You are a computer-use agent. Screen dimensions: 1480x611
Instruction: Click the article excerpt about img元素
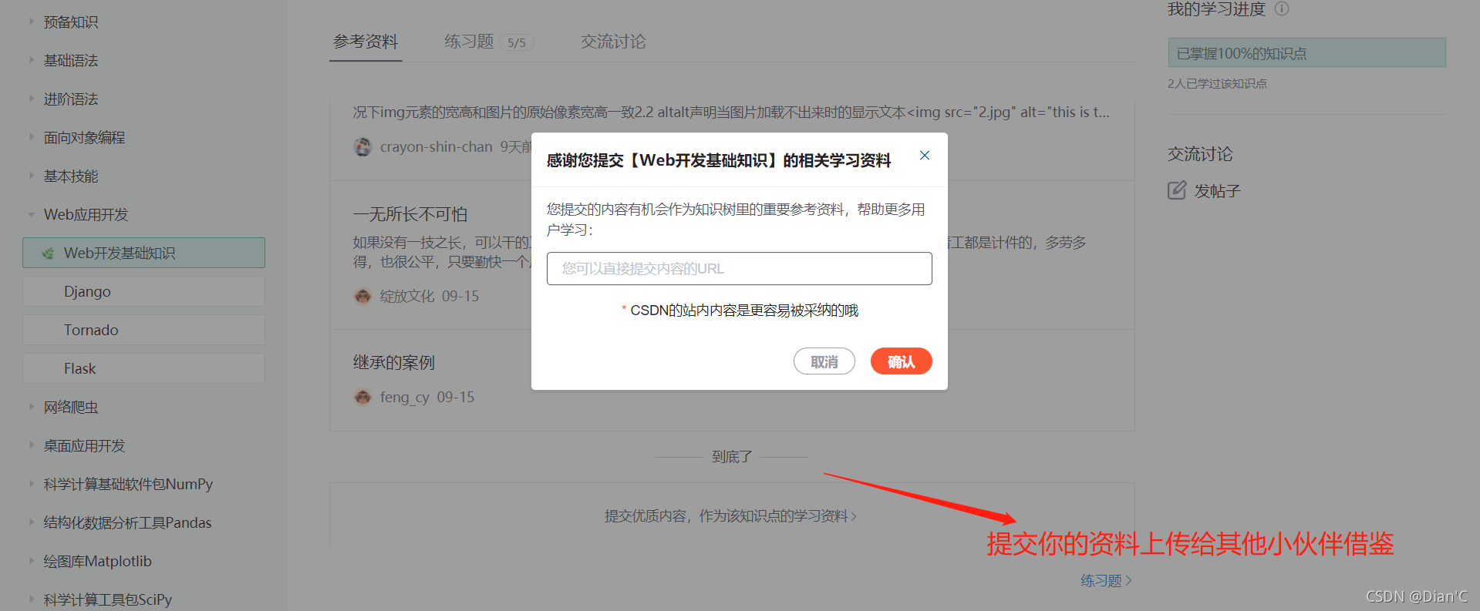[731, 112]
